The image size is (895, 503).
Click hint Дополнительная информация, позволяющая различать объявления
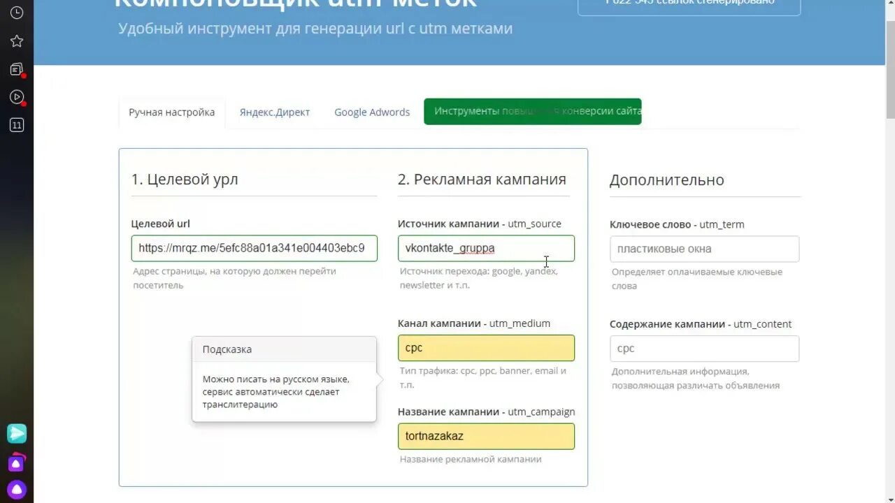(x=696, y=379)
